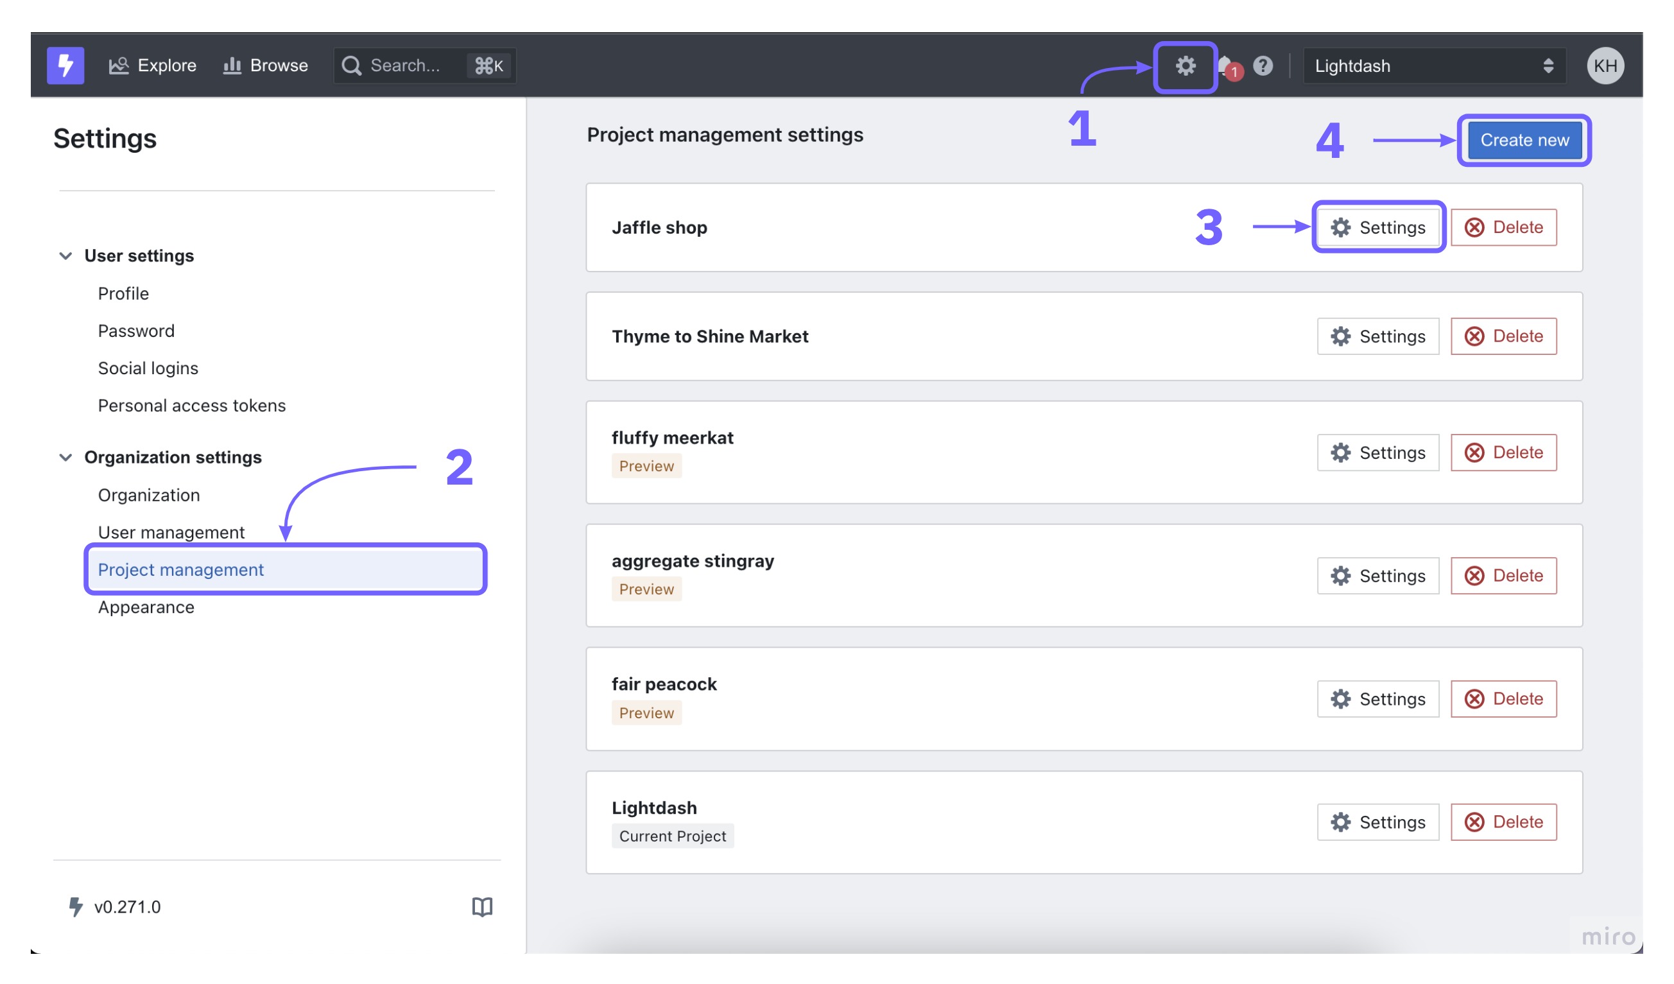Go to Profile settings
The image size is (1674, 984).
click(x=123, y=293)
